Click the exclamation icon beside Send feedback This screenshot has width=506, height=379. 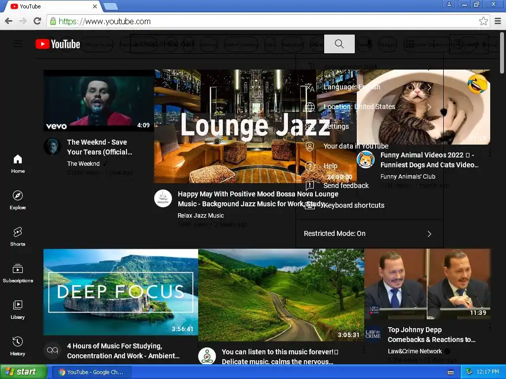tap(310, 186)
